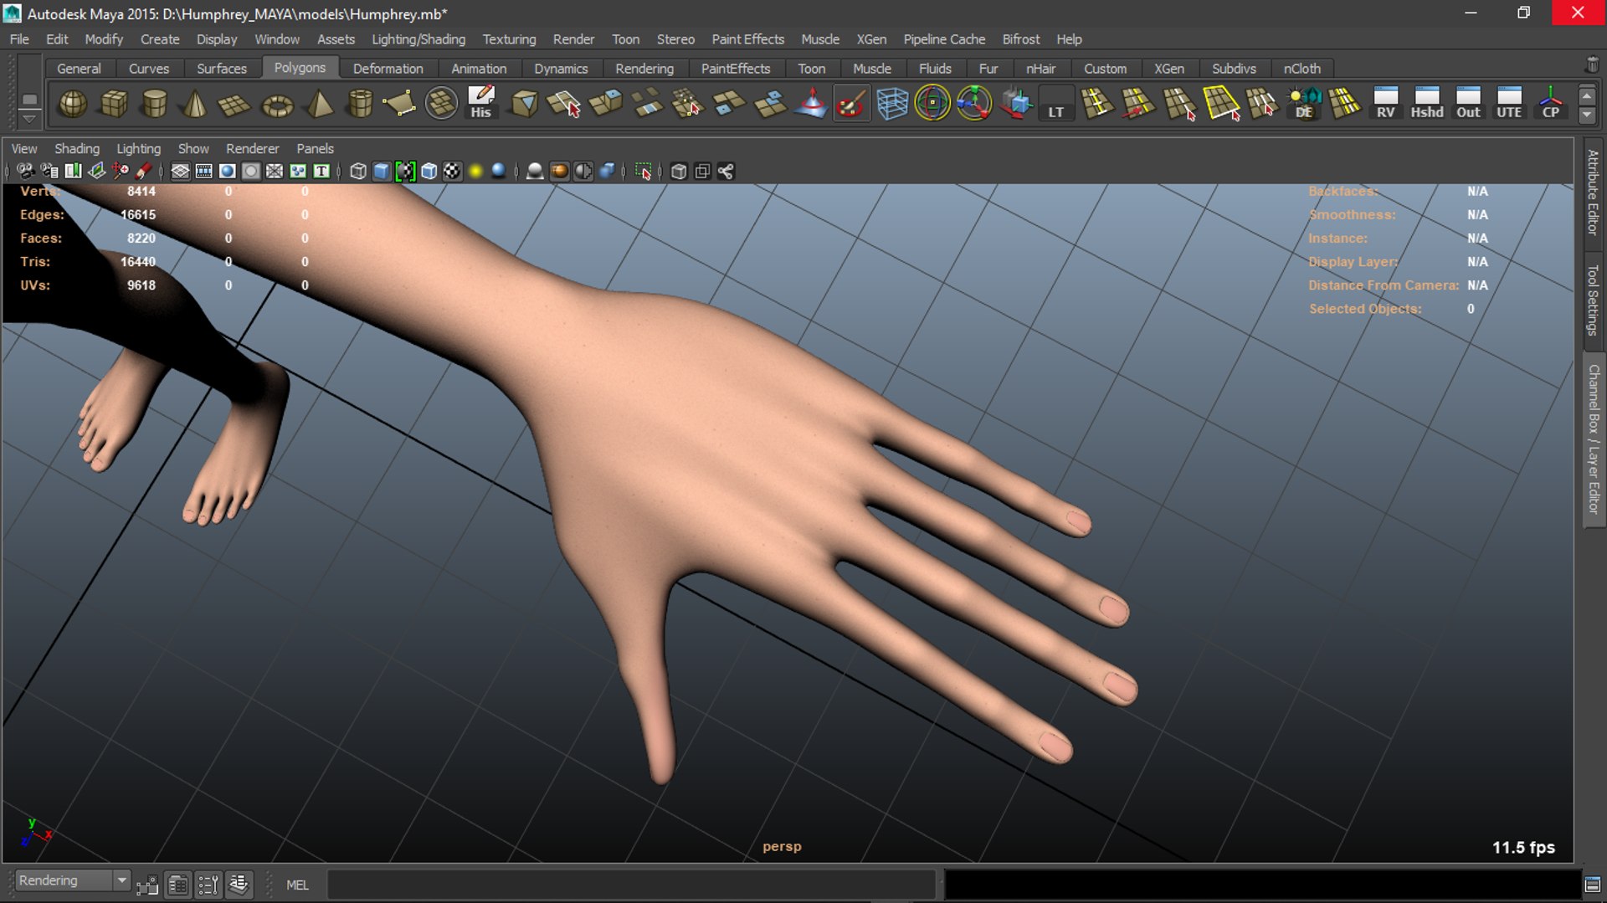The width and height of the screenshot is (1607, 903).
Task: Open the RV render view shelf icon
Action: pos(1385,104)
